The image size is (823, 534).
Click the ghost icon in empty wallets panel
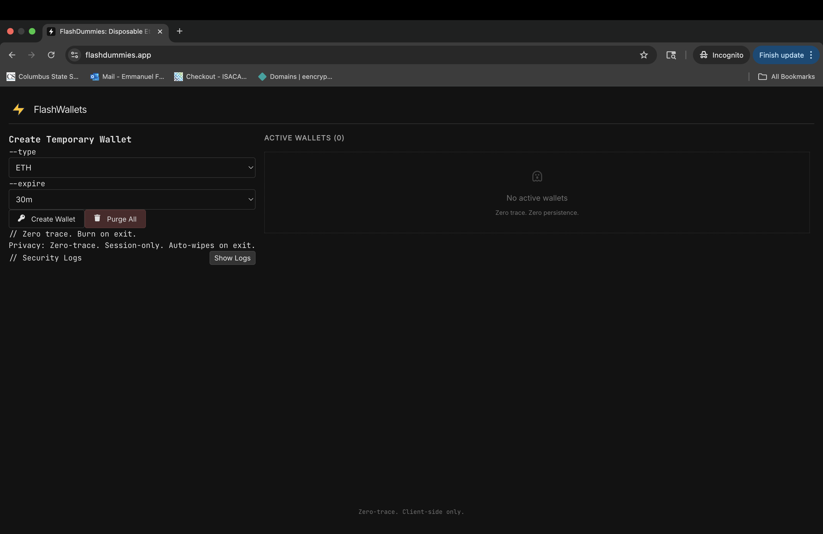pos(537,176)
